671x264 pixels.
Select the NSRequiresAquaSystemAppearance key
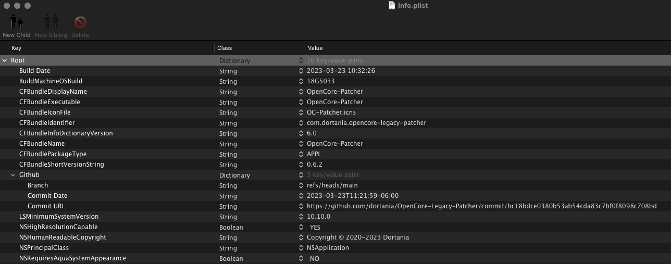point(72,258)
